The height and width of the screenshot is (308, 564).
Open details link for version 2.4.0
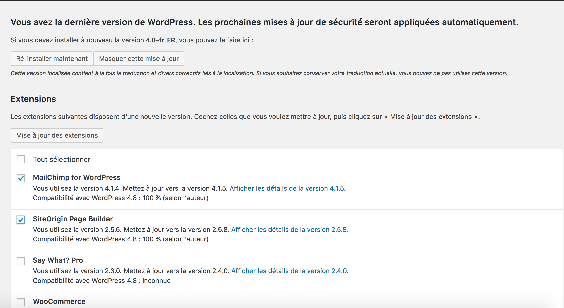[x=290, y=271]
